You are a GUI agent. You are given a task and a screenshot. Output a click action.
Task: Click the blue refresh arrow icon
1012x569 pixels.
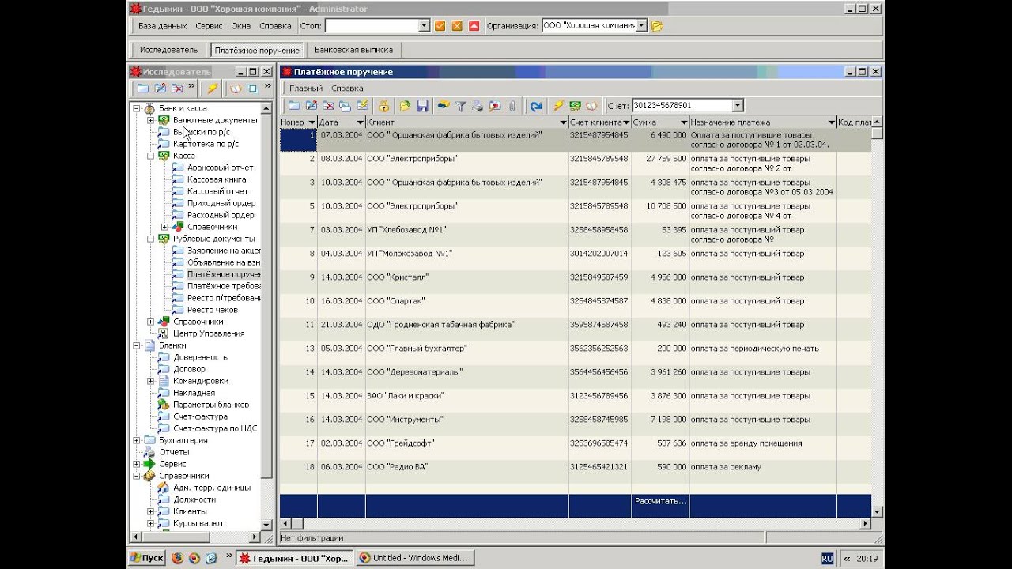click(x=536, y=106)
